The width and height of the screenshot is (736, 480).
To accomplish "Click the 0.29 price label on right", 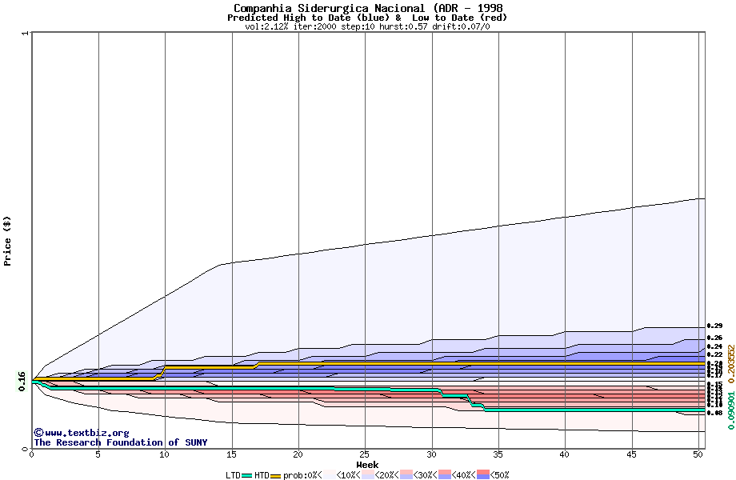I will 714,326.
